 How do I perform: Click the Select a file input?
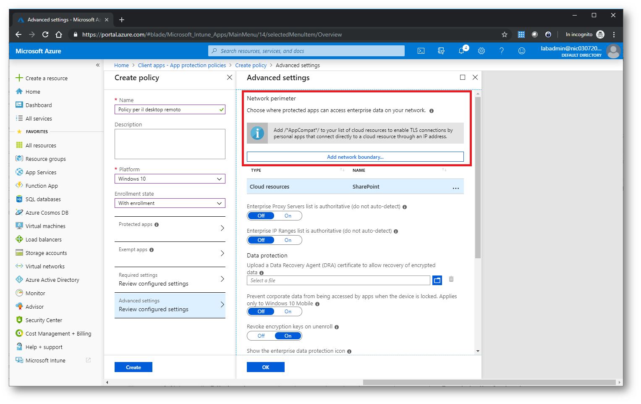pos(338,280)
